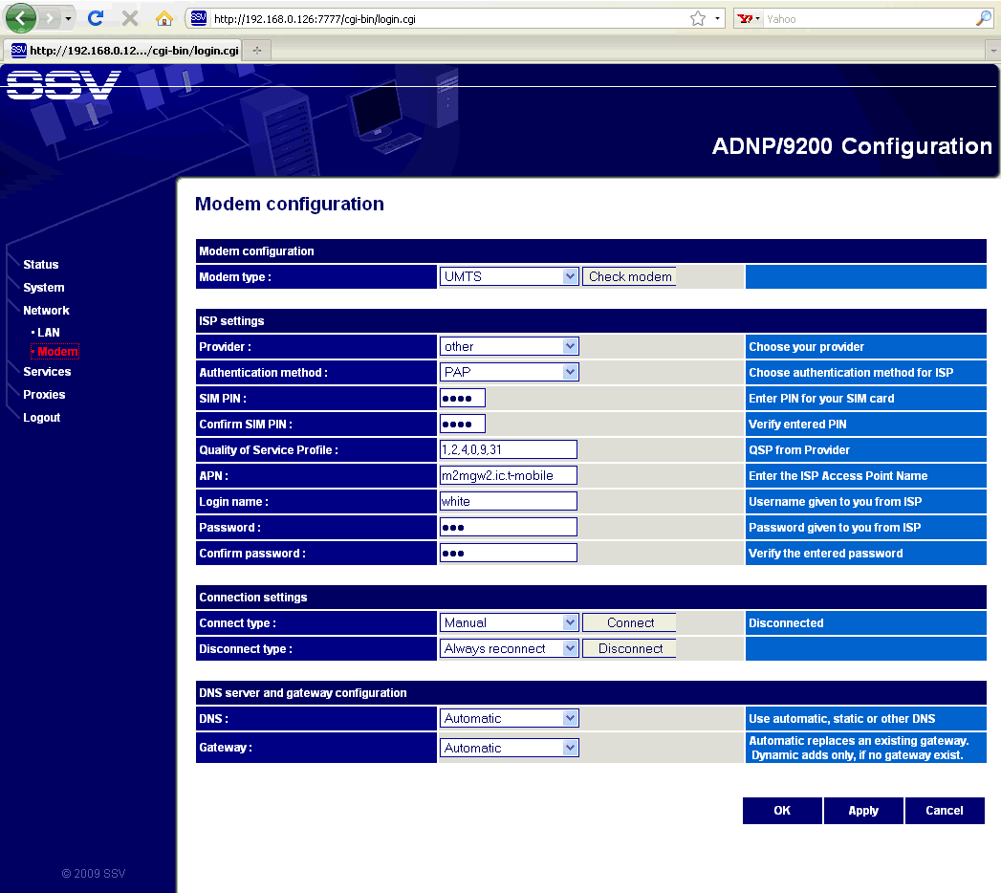This screenshot has width=1001, height=893.
Task: Click the Connect button
Action: [x=629, y=622]
